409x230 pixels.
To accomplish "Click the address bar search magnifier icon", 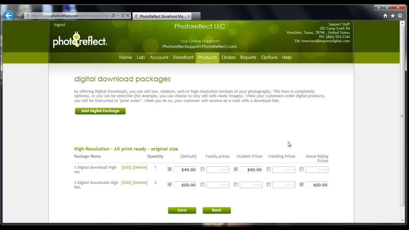I will [113, 16].
